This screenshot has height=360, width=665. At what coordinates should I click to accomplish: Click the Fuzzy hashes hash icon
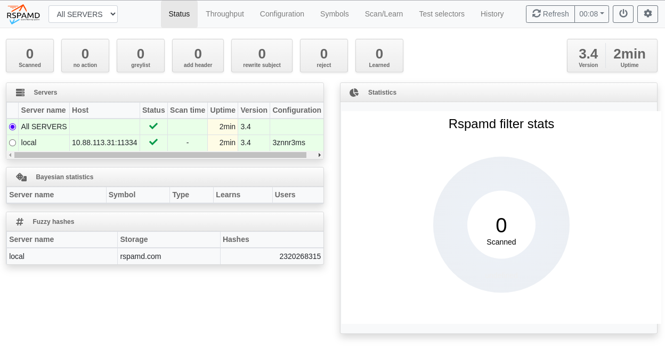[x=20, y=222]
